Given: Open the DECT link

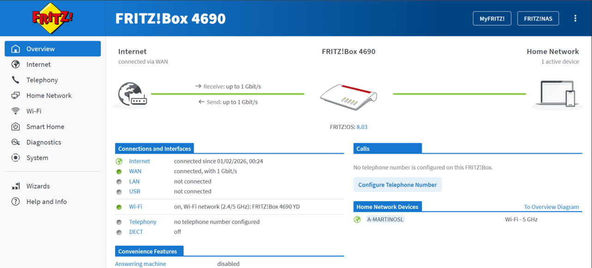Looking at the screenshot, I should click(x=136, y=232).
